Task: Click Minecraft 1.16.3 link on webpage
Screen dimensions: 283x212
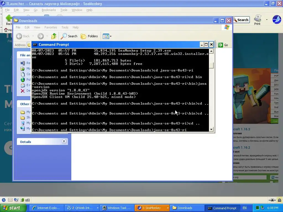Action: 241,129
